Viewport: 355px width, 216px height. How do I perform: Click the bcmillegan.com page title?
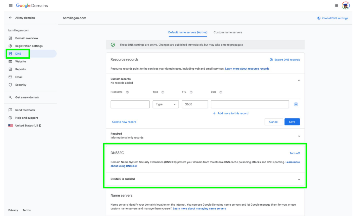point(74,18)
